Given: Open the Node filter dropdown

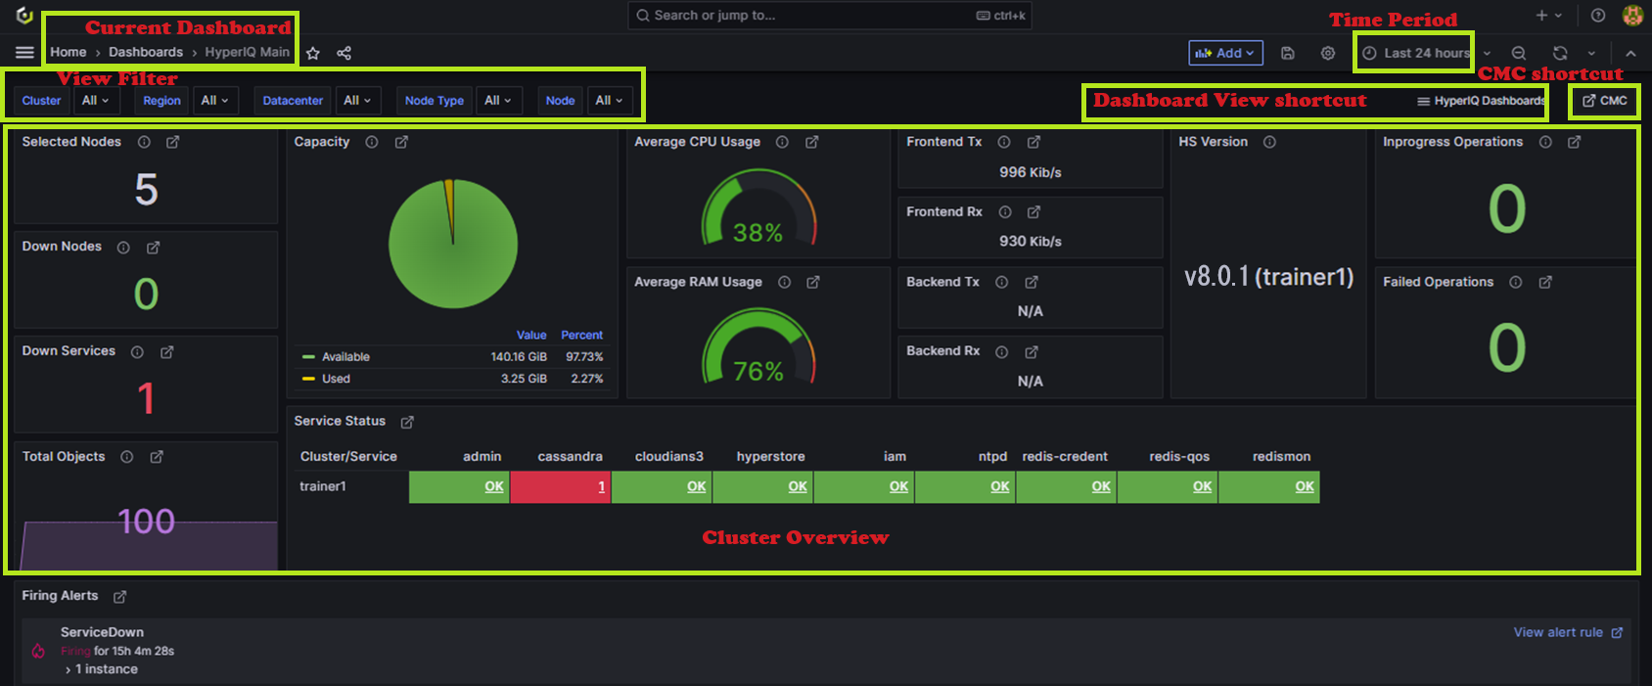Looking at the screenshot, I should pos(610,101).
